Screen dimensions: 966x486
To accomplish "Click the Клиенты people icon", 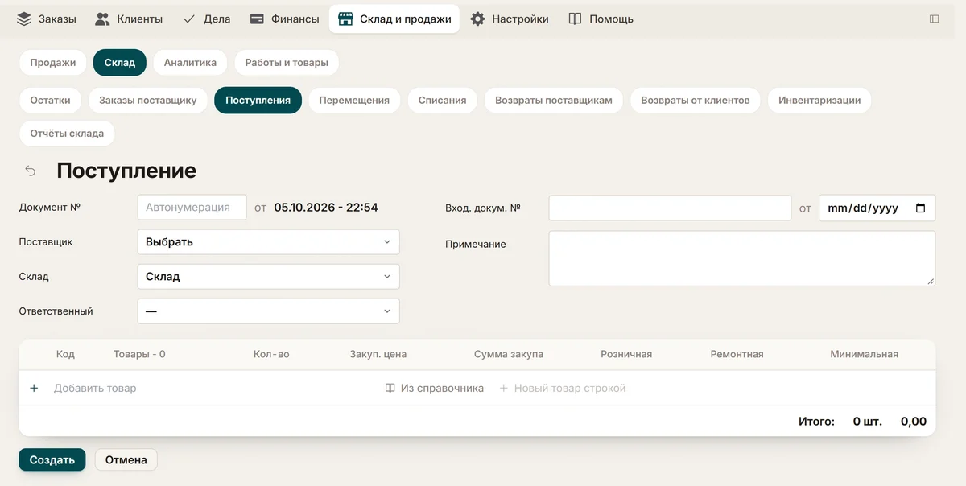I will (102, 19).
